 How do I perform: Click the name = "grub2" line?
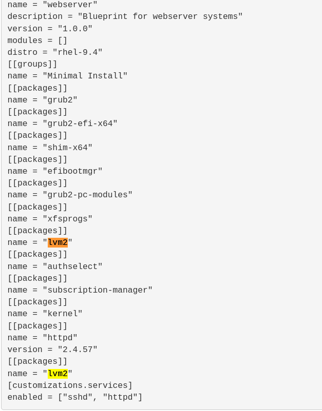42,100
